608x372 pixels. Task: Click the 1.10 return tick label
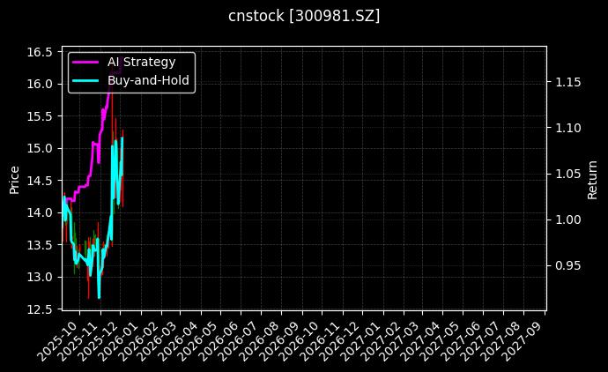(568, 128)
